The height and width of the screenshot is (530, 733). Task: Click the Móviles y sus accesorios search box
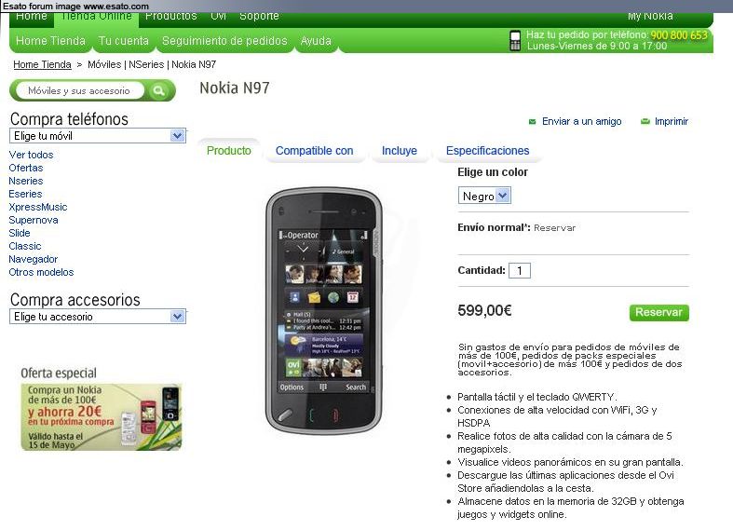tap(79, 90)
